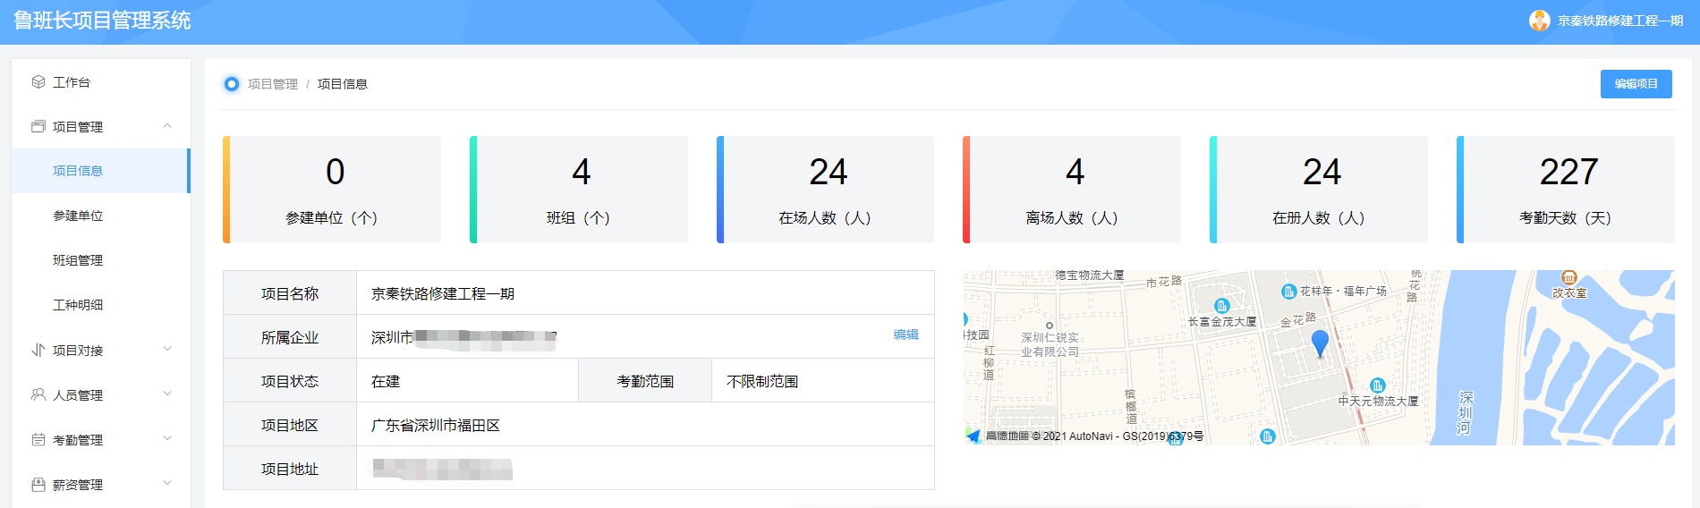1700x508 pixels.
Task: Expand the 人员管理 submenu arrow
Action: 167,394
